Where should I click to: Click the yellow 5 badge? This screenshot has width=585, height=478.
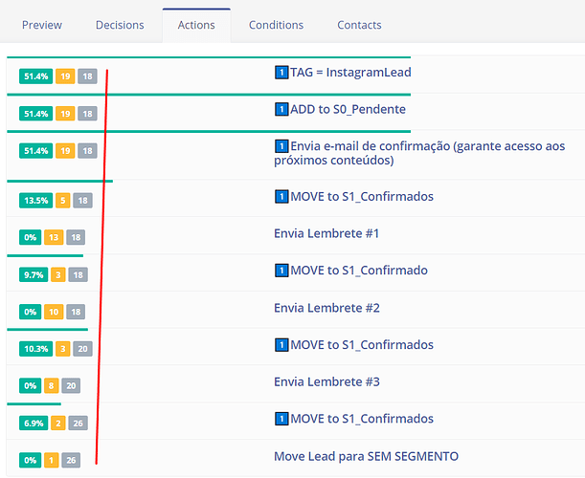[x=62, y=201]
